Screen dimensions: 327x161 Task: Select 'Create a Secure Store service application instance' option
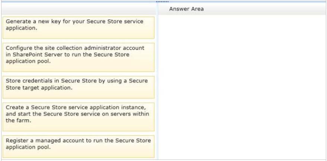(x=78, y=117)
